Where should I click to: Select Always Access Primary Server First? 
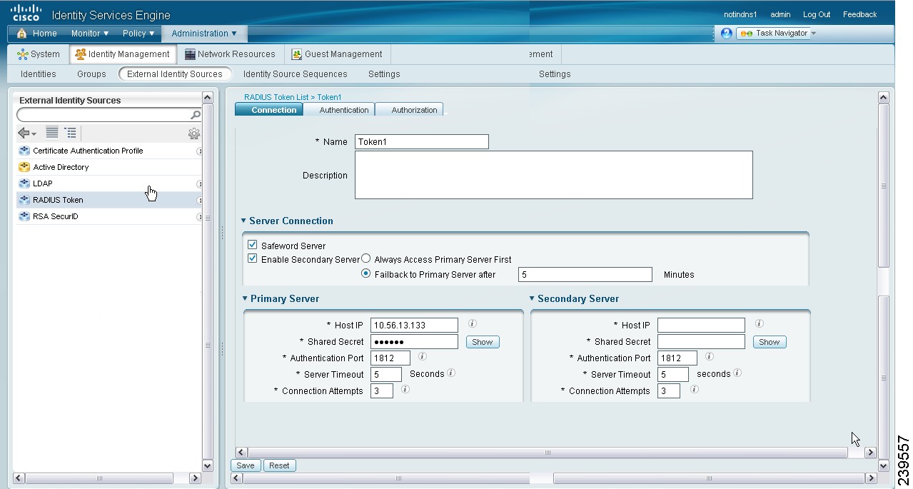366,259
